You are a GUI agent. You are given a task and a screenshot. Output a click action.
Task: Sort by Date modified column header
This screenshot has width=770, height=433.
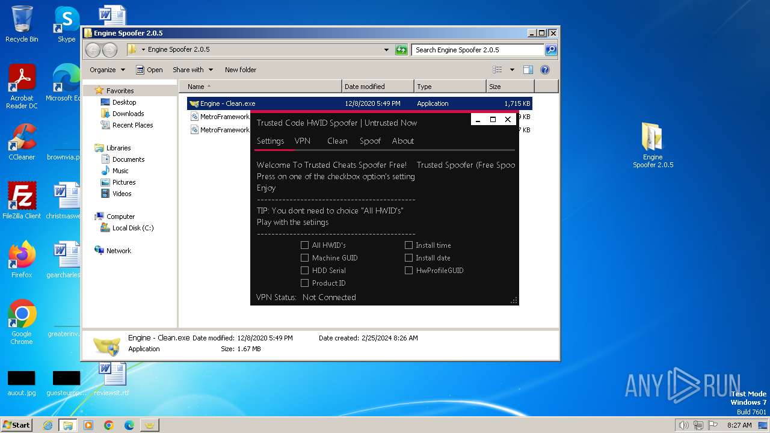pos(378,87)
